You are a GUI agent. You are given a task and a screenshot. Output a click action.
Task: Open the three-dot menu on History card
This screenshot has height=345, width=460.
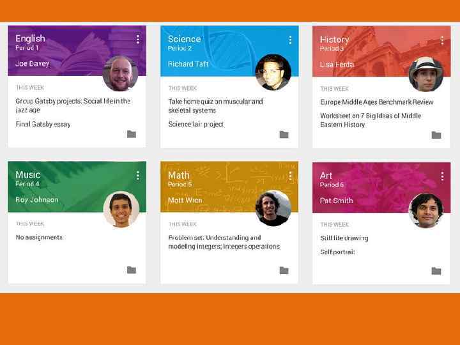pyautogui.click(x=442, y=40)
